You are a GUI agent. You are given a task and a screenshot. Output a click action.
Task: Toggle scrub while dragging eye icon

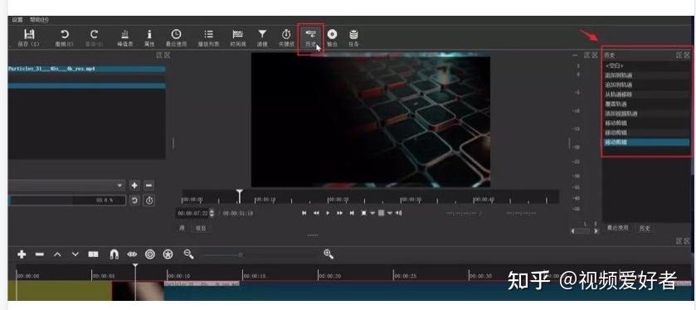click(x=132, y=254)
